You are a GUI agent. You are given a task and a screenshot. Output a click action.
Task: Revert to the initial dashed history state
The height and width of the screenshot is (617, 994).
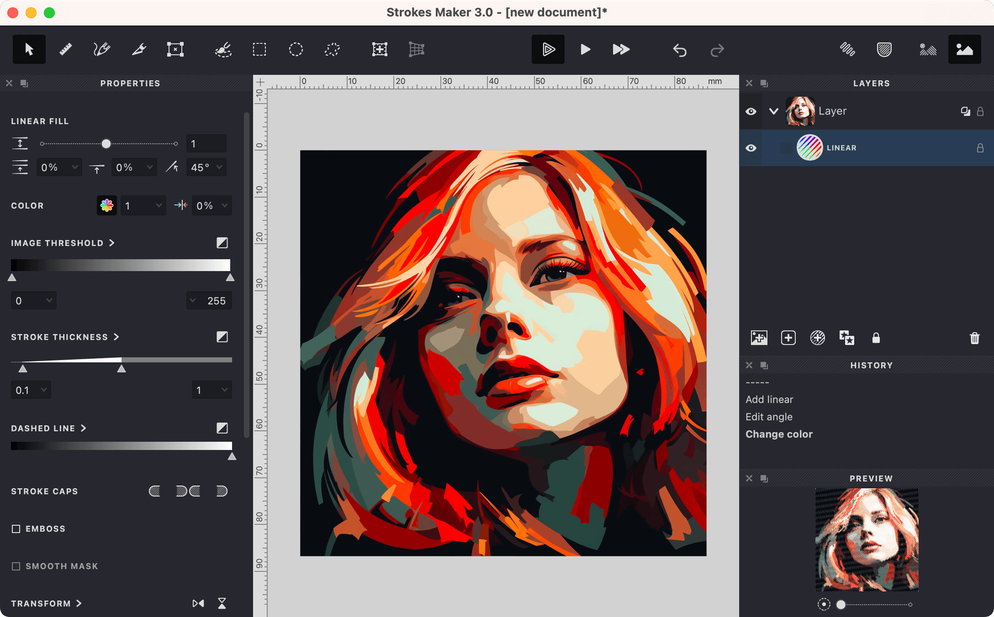(x=757, y=382)
